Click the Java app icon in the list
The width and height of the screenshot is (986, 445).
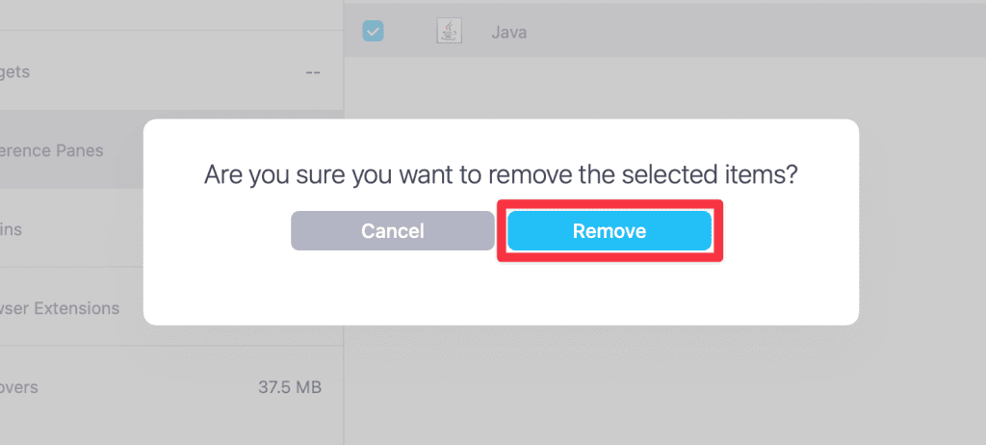449,32
